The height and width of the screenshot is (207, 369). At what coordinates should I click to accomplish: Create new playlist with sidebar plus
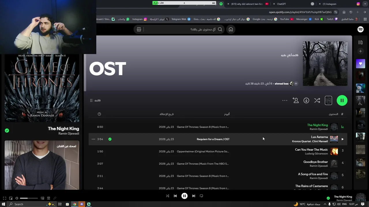[x=360, y=51]
